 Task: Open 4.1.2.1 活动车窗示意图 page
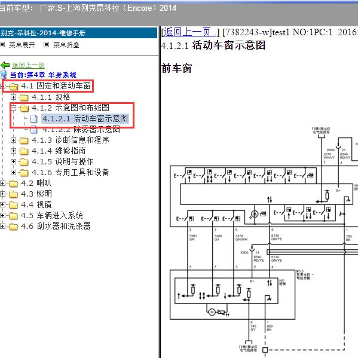[85, 118]
